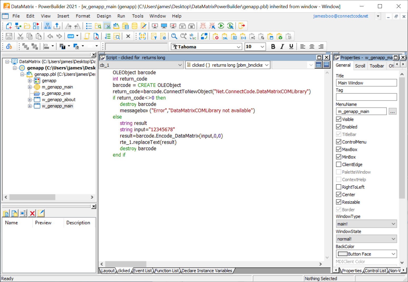Click the Redo arrow icon

click(59, 36)
